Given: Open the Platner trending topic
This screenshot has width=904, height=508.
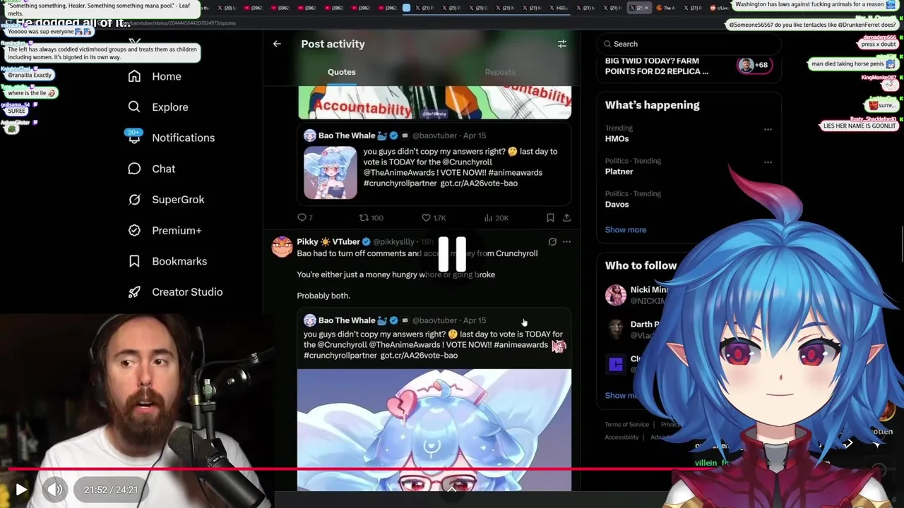Looking at the screenshot, I should click(x=619, y=171).
